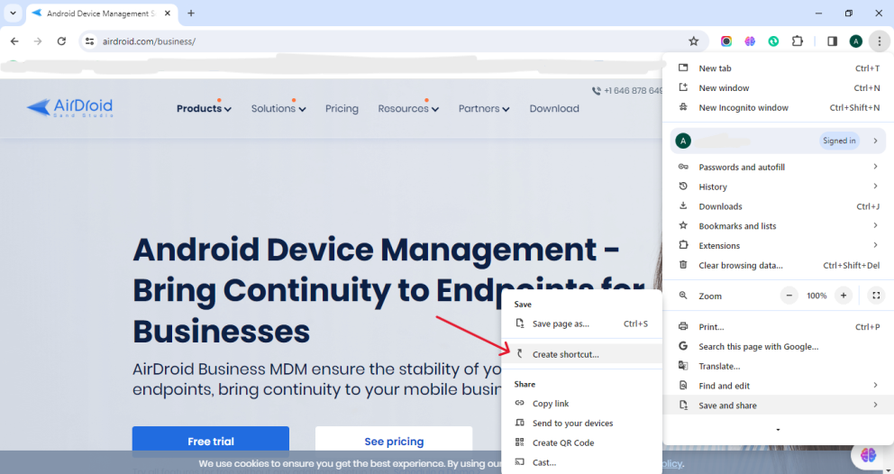
Task: Click the See pricing button
Action: (x=393, y=442)
